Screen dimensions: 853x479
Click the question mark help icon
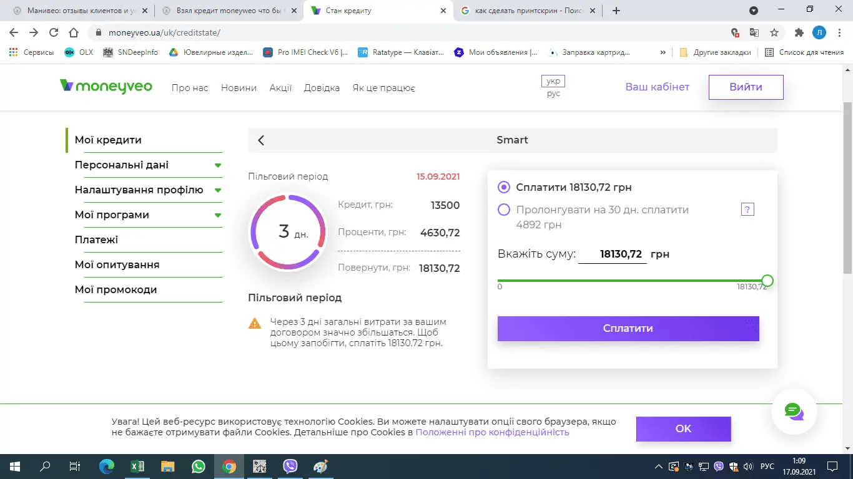pos(747,210)
